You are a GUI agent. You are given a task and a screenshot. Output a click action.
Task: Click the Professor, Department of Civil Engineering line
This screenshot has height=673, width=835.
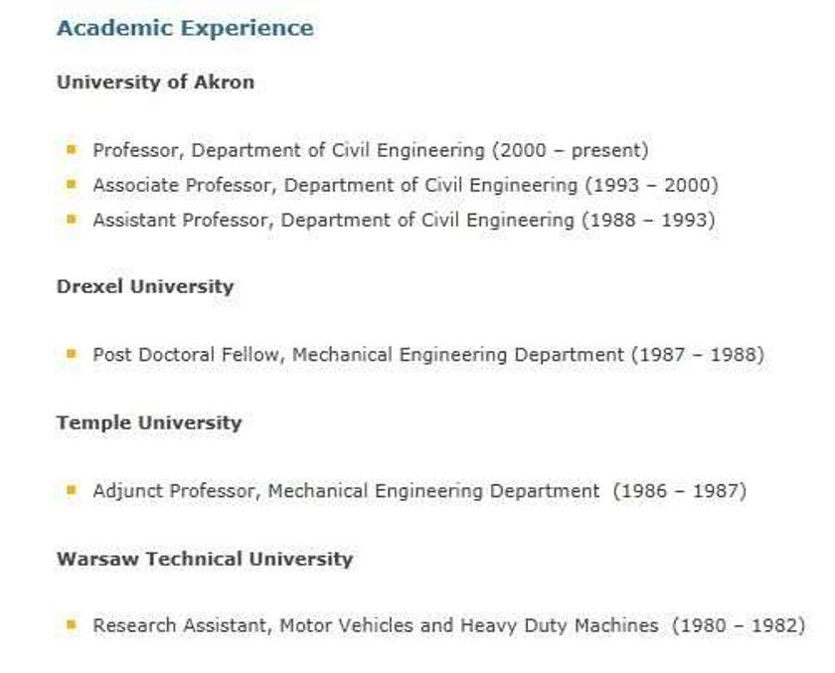pyautogui.click(x=371, y=150)
